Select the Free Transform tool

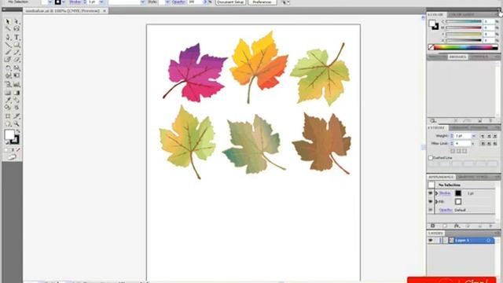(x=17, y=76)
